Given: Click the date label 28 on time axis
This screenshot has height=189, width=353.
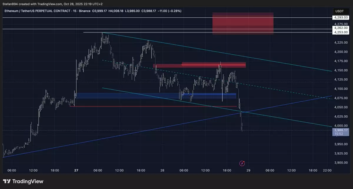Looking at the screenshot, I should point(162,170).
